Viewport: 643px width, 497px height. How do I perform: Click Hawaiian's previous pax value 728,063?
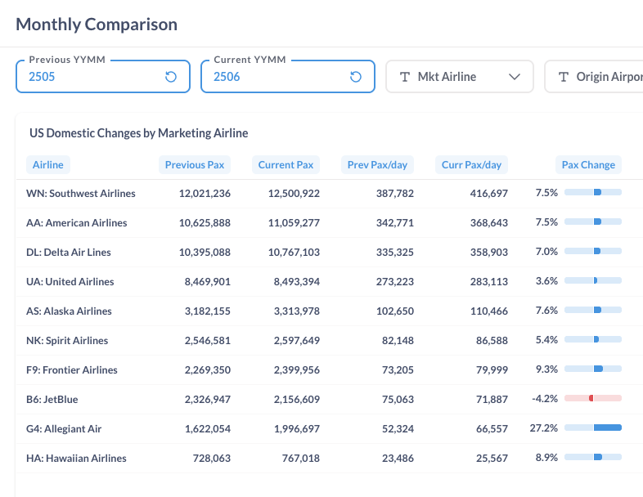tap(212, 459)
